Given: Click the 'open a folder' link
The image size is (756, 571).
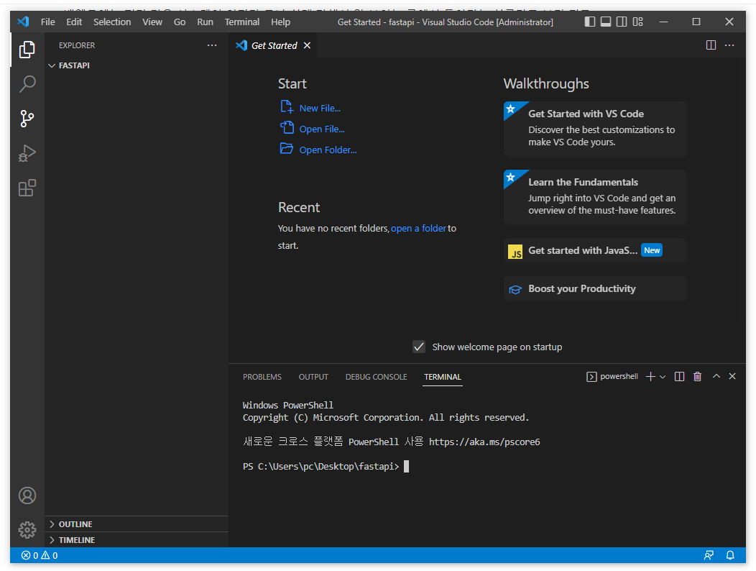Looking at the screenshot, I should 418,228.
